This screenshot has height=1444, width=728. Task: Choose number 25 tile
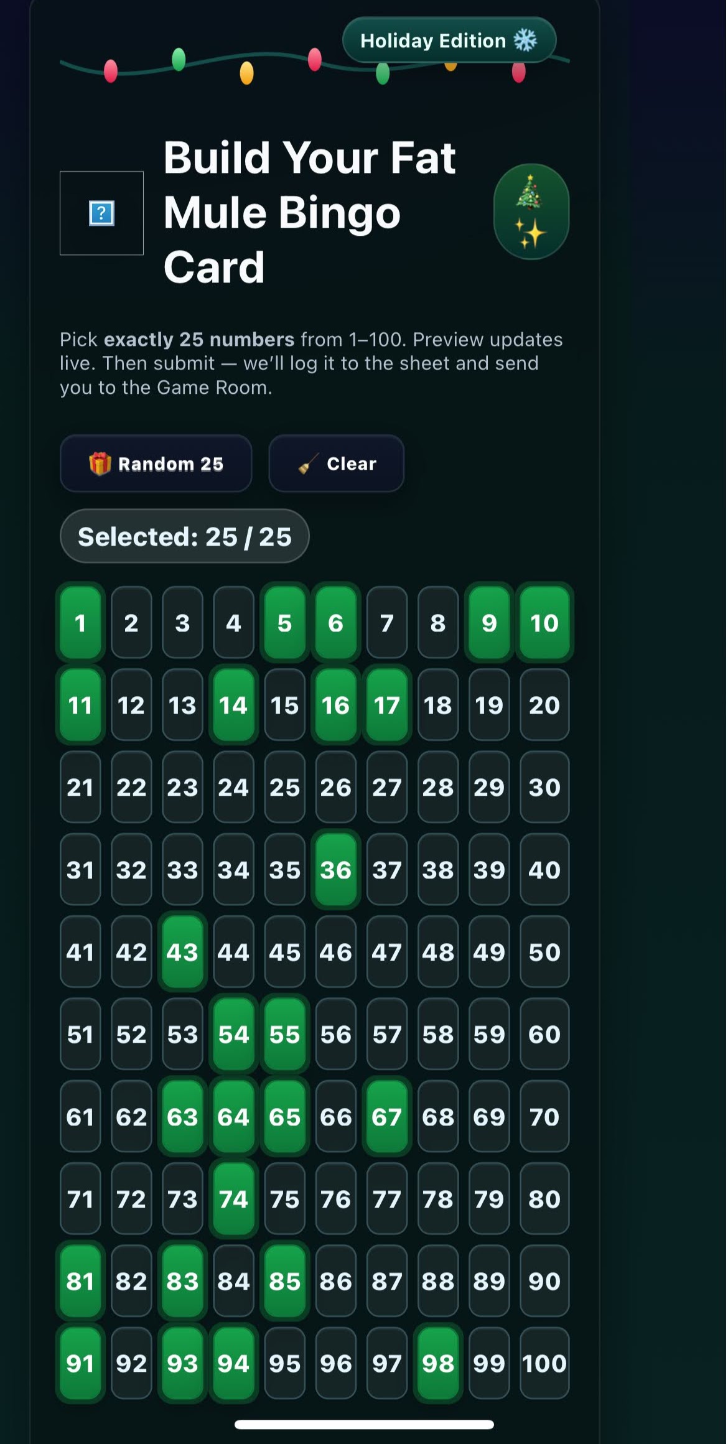pyautogui.click(x=284, y=787)
